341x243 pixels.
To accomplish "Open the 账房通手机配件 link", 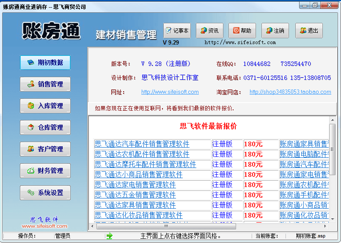I will [x=304, y=195].
